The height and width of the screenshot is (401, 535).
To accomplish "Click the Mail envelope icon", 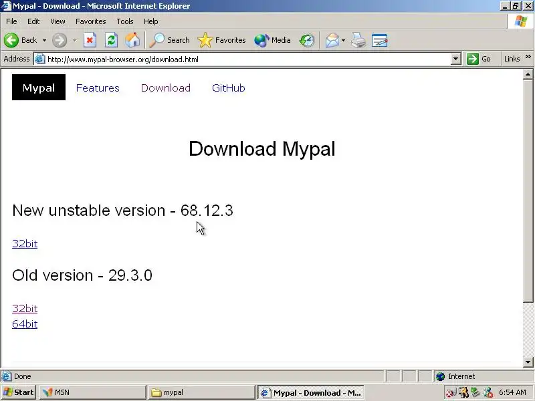I will click(x=332, y=40).
